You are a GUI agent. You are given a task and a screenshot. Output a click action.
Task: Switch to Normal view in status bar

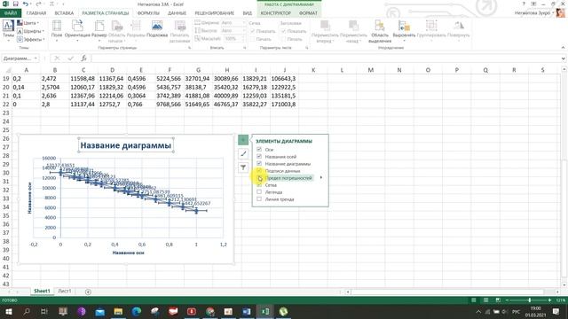[473, 300]
